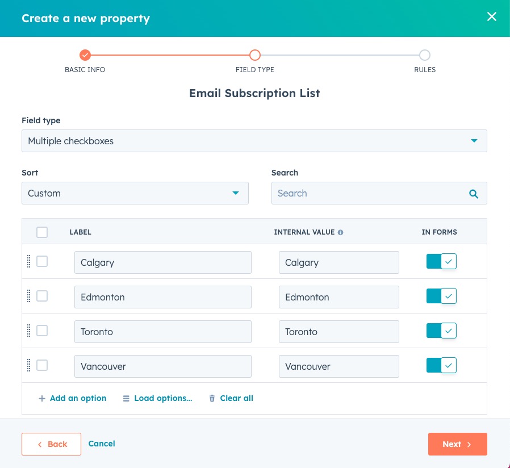Click the Internal Value info icon
The image size is (510, 468).
point(340,232)
